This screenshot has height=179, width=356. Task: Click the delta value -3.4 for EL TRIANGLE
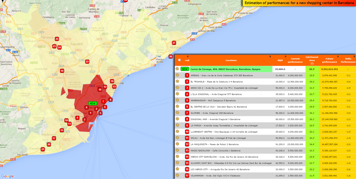(x=348, y=82)
